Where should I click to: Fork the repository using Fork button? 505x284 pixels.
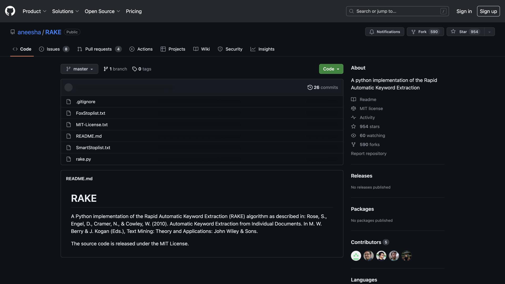(x=425, y=32)
